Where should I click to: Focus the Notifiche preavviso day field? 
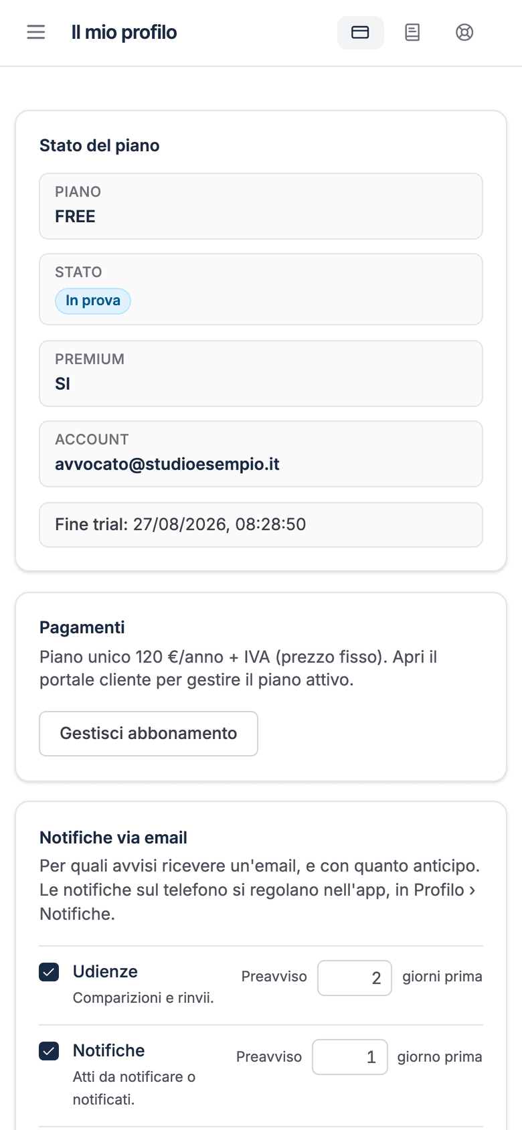pyautogui.click(x=350, y=1057)
